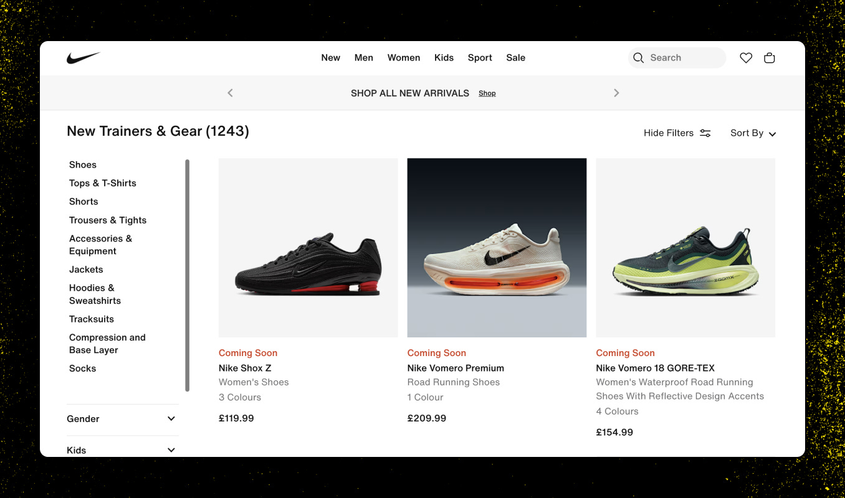Click the Nike swoosh logo
The image size is (845, 498).
(x=84, y=58)
